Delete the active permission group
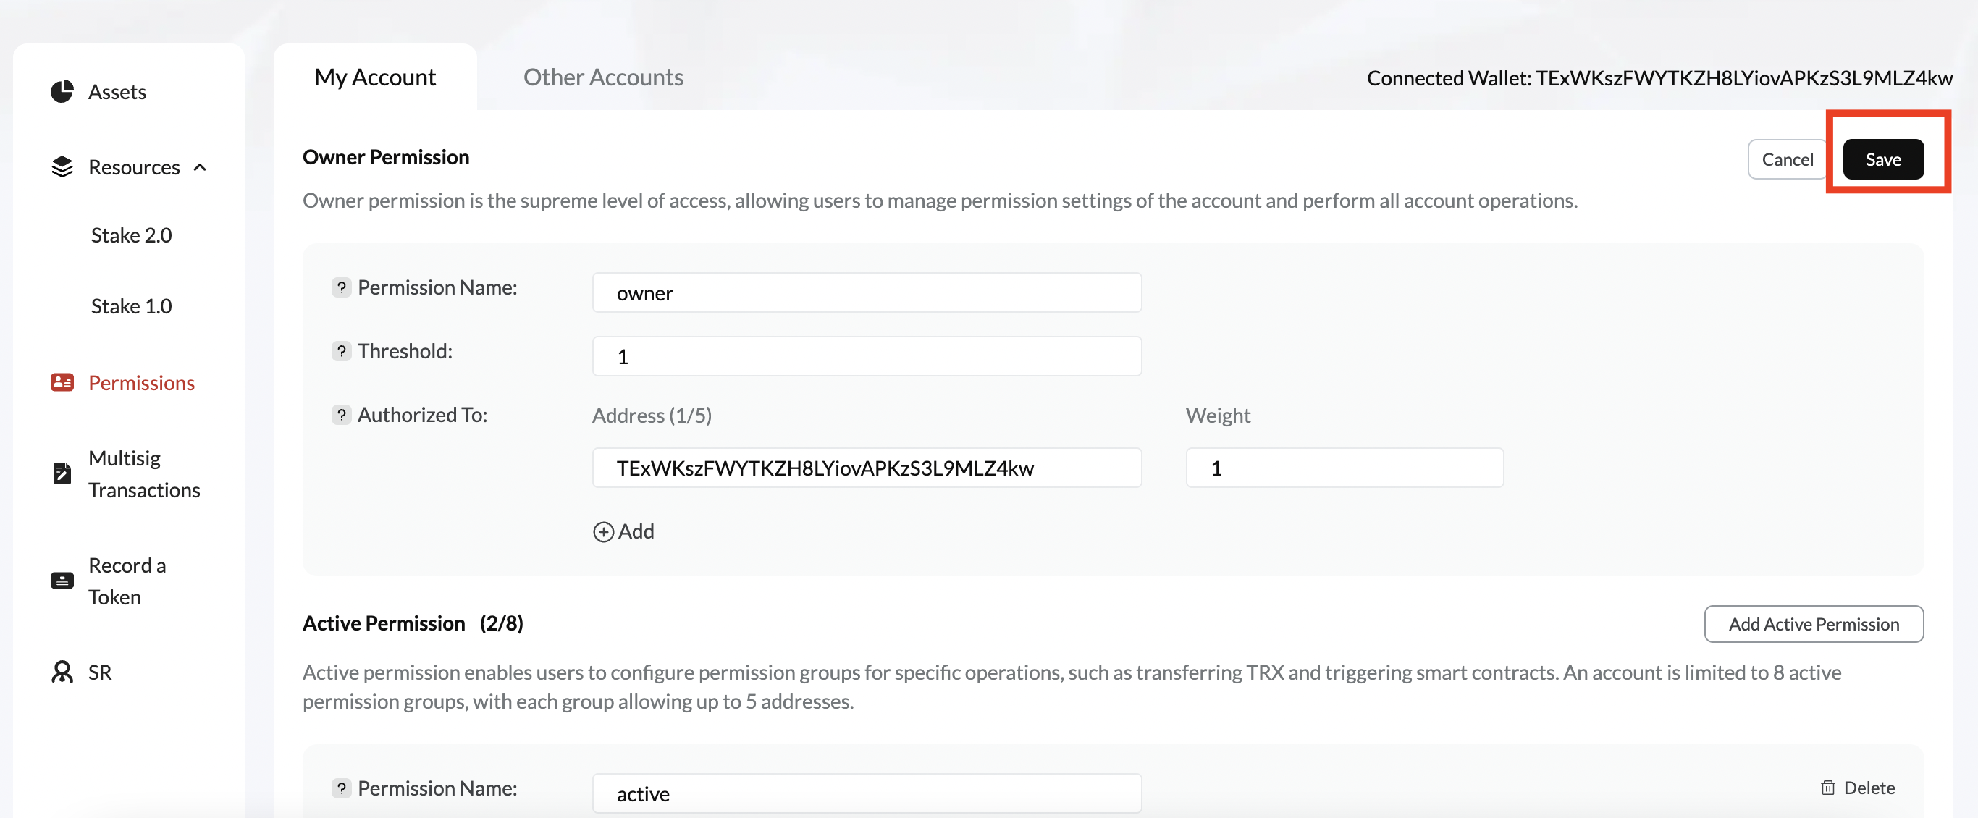Viewport: 1978px width, 818px height. tap(1857, 788)
